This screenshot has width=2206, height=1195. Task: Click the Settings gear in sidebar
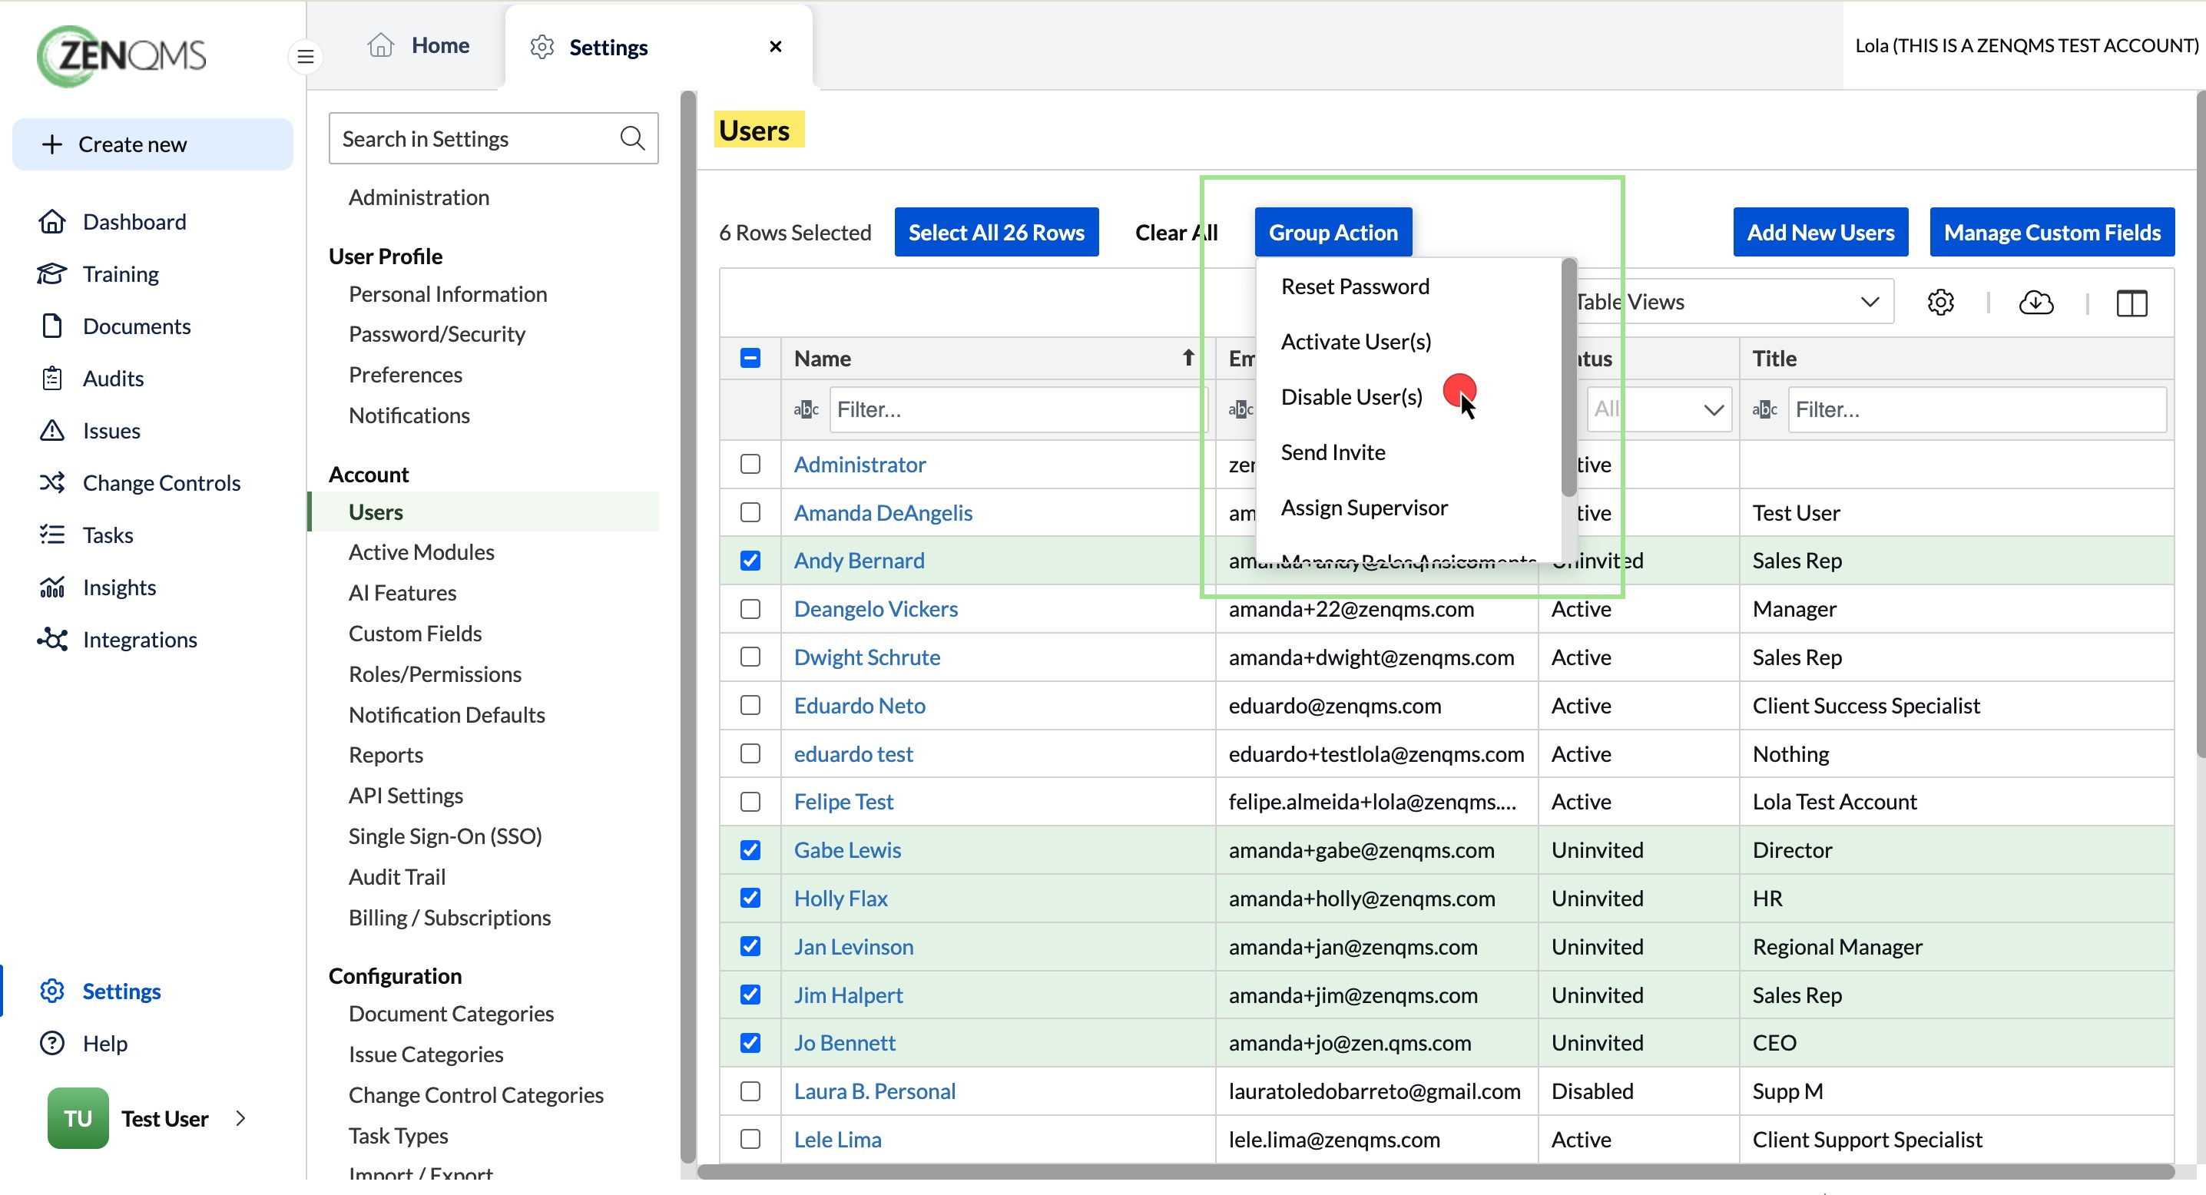(52, 991)
